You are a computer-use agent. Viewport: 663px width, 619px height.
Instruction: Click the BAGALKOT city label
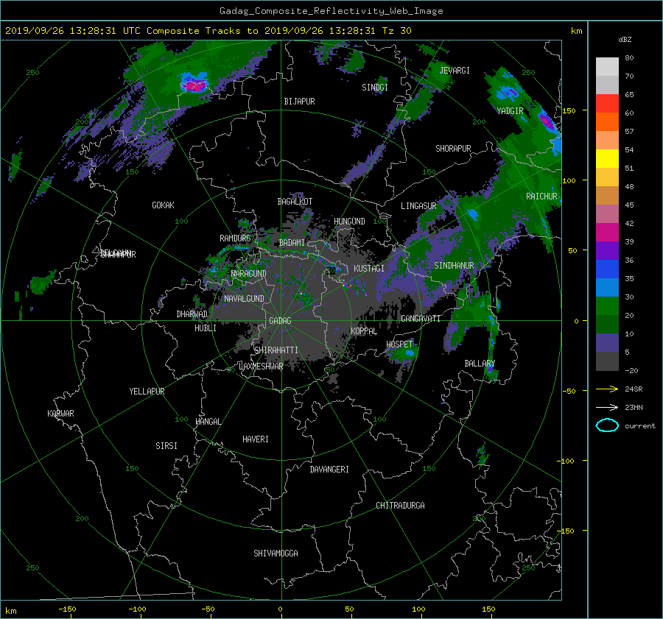295,202
